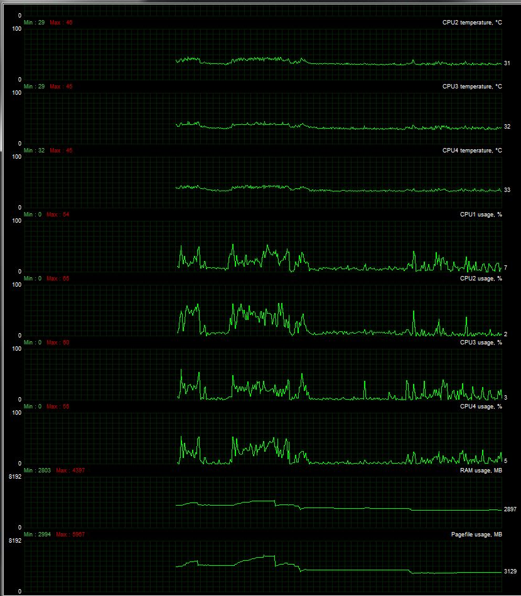Click the 8192 axis label of RAM usage
521x596 pixels.
click(x=15, y=477)
